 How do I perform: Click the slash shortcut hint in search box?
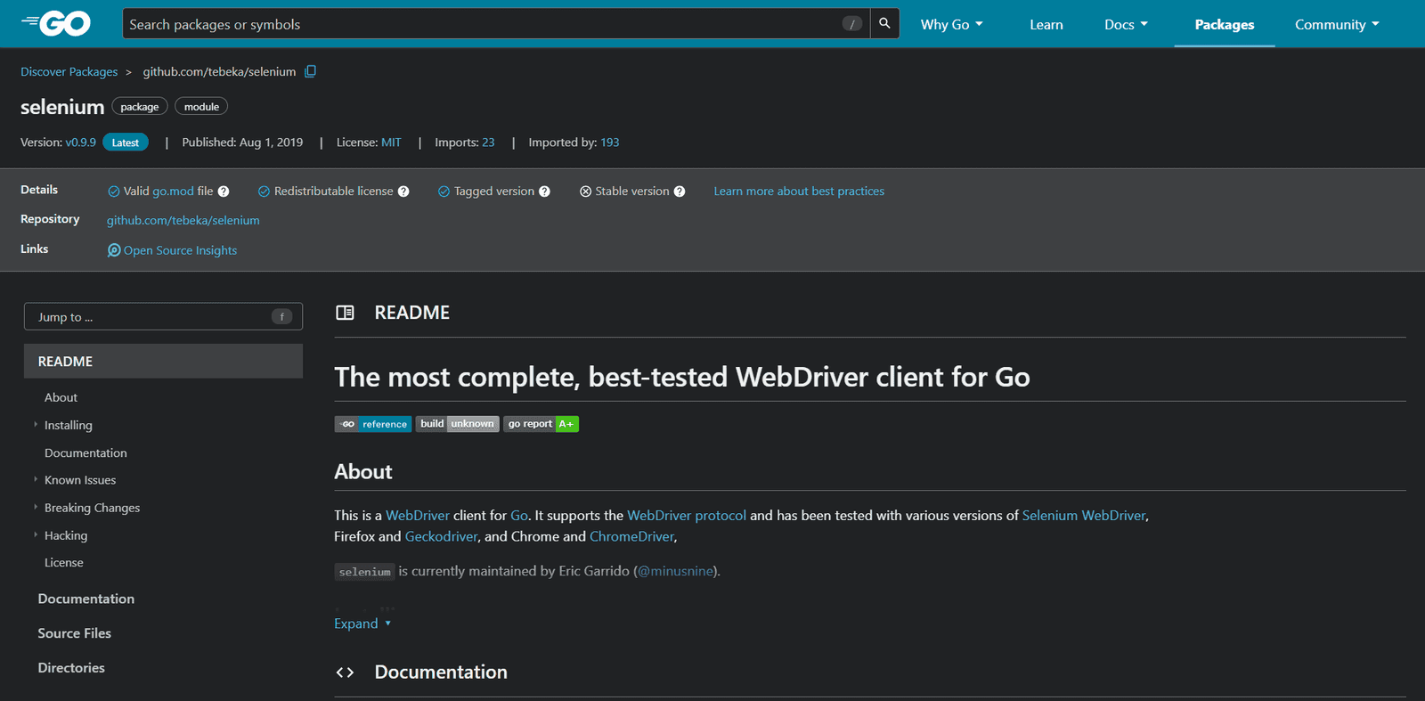coord(852,24)
